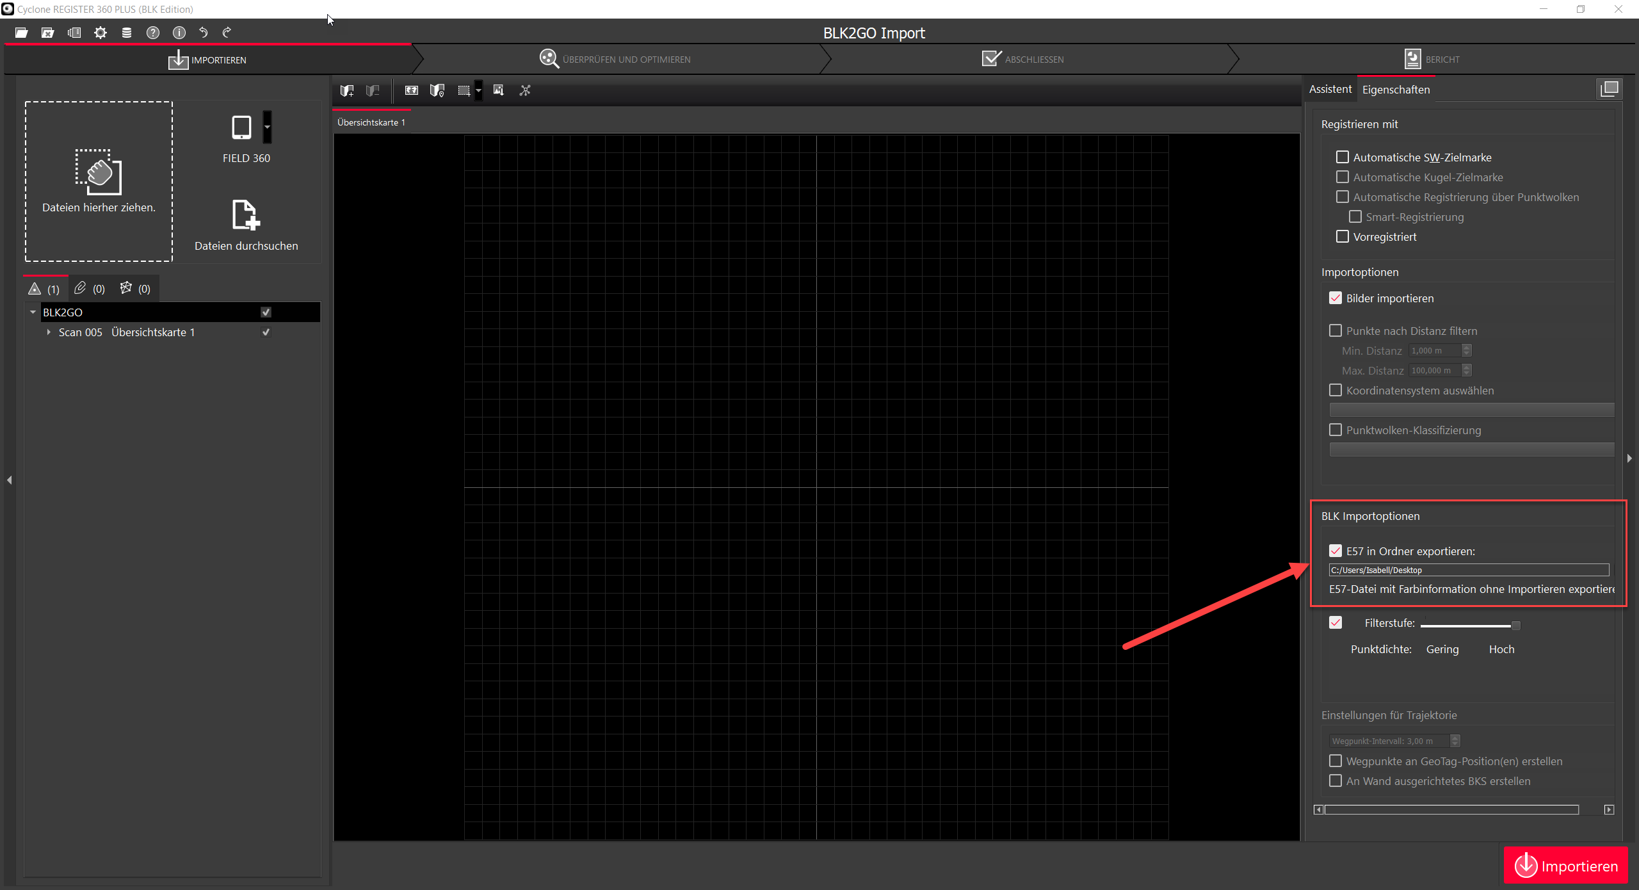
Task: Click the red Importieren button
Action: click(x=1566, y=866)
